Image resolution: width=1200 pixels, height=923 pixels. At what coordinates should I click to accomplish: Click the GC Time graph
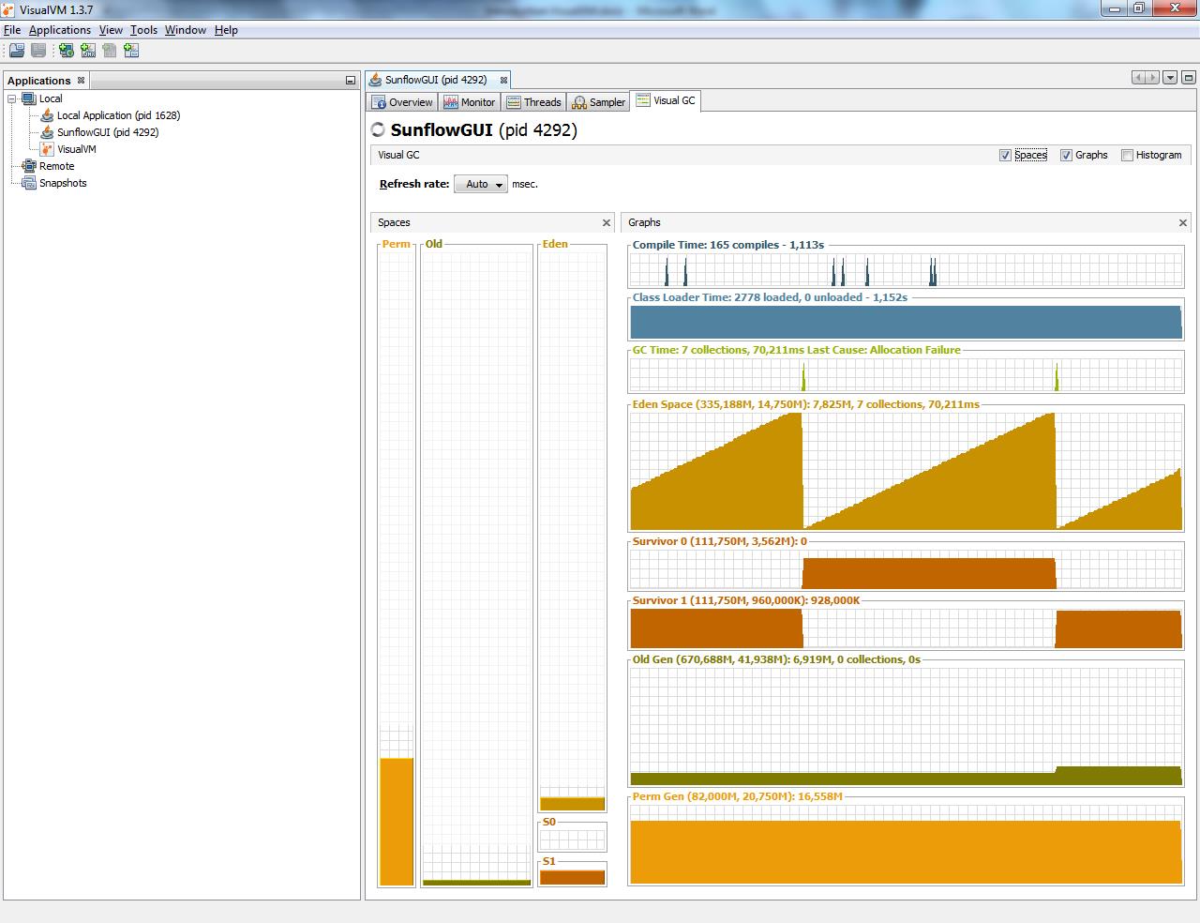click(x=906, y=375)
